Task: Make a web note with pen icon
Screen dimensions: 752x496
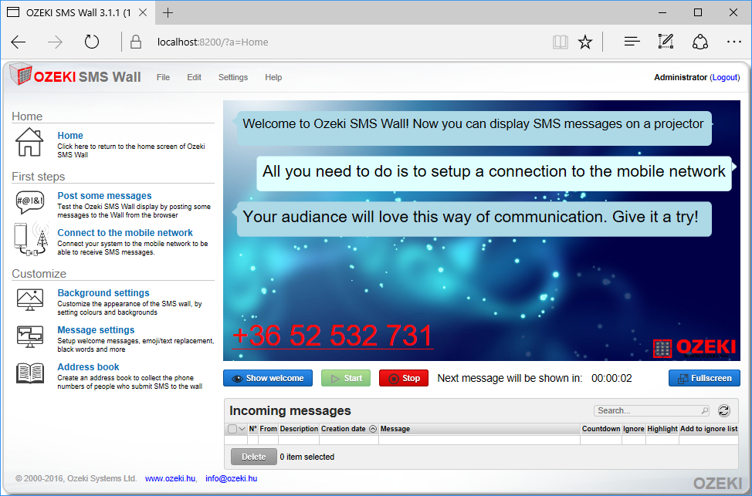Action: 666,42
